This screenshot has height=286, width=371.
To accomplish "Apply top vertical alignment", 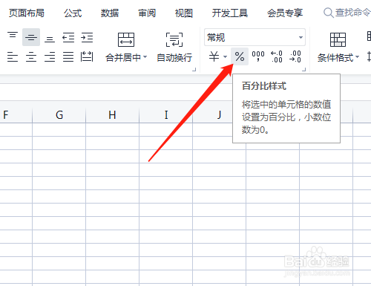I will pos(13,35).
